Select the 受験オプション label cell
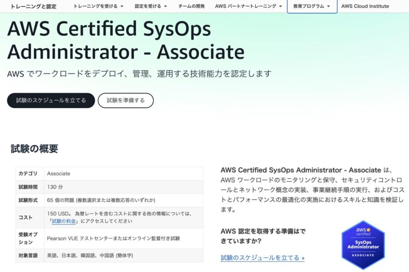 pyautogui.click(x=30, y=238)
